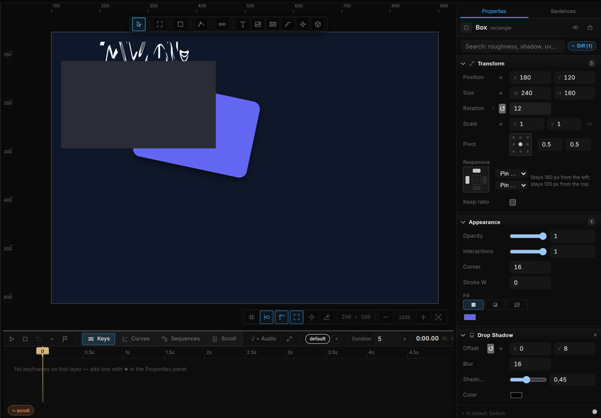Click the pivot grid center point

(520, 145)
